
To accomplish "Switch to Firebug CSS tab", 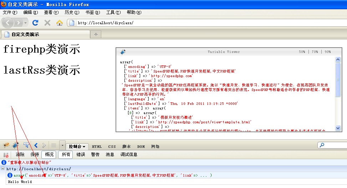I will (x=112, y=146).
